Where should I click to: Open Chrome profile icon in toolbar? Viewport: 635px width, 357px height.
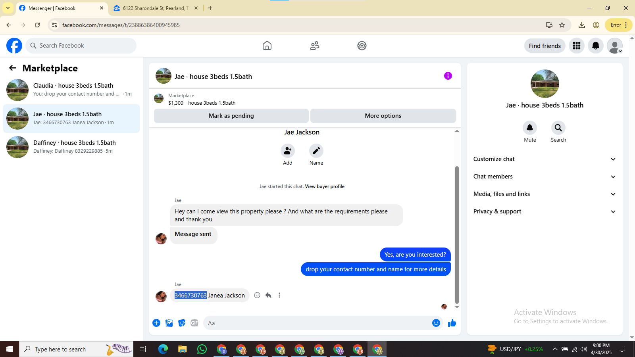click(x=596, y=25)
